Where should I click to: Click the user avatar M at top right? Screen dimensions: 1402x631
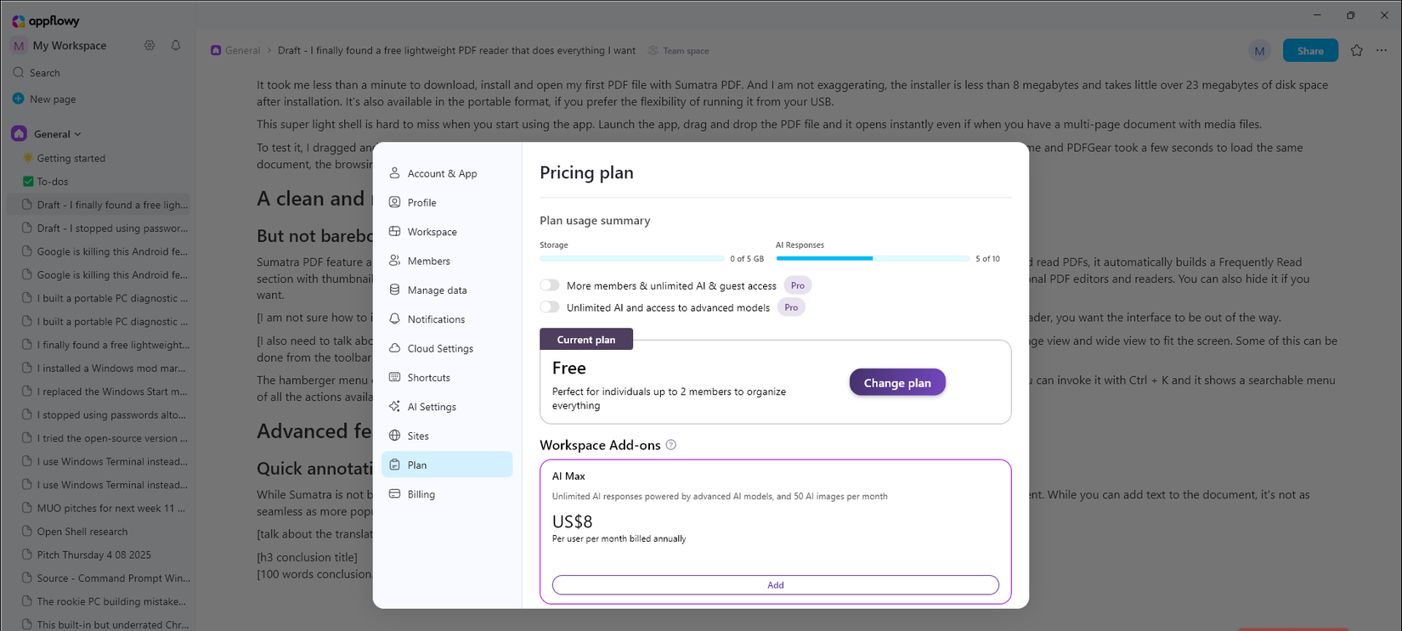click(1259, 51)
